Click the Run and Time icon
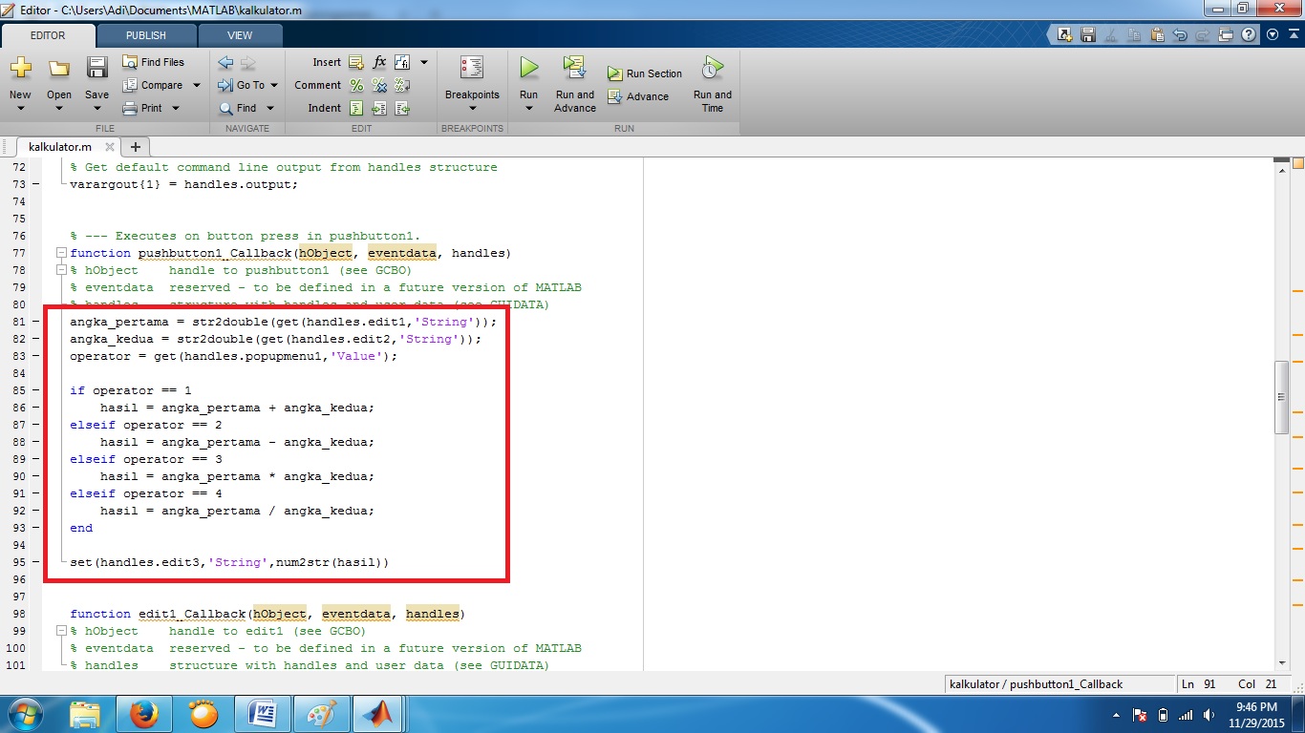The image size is (1305, 733). 712,68
